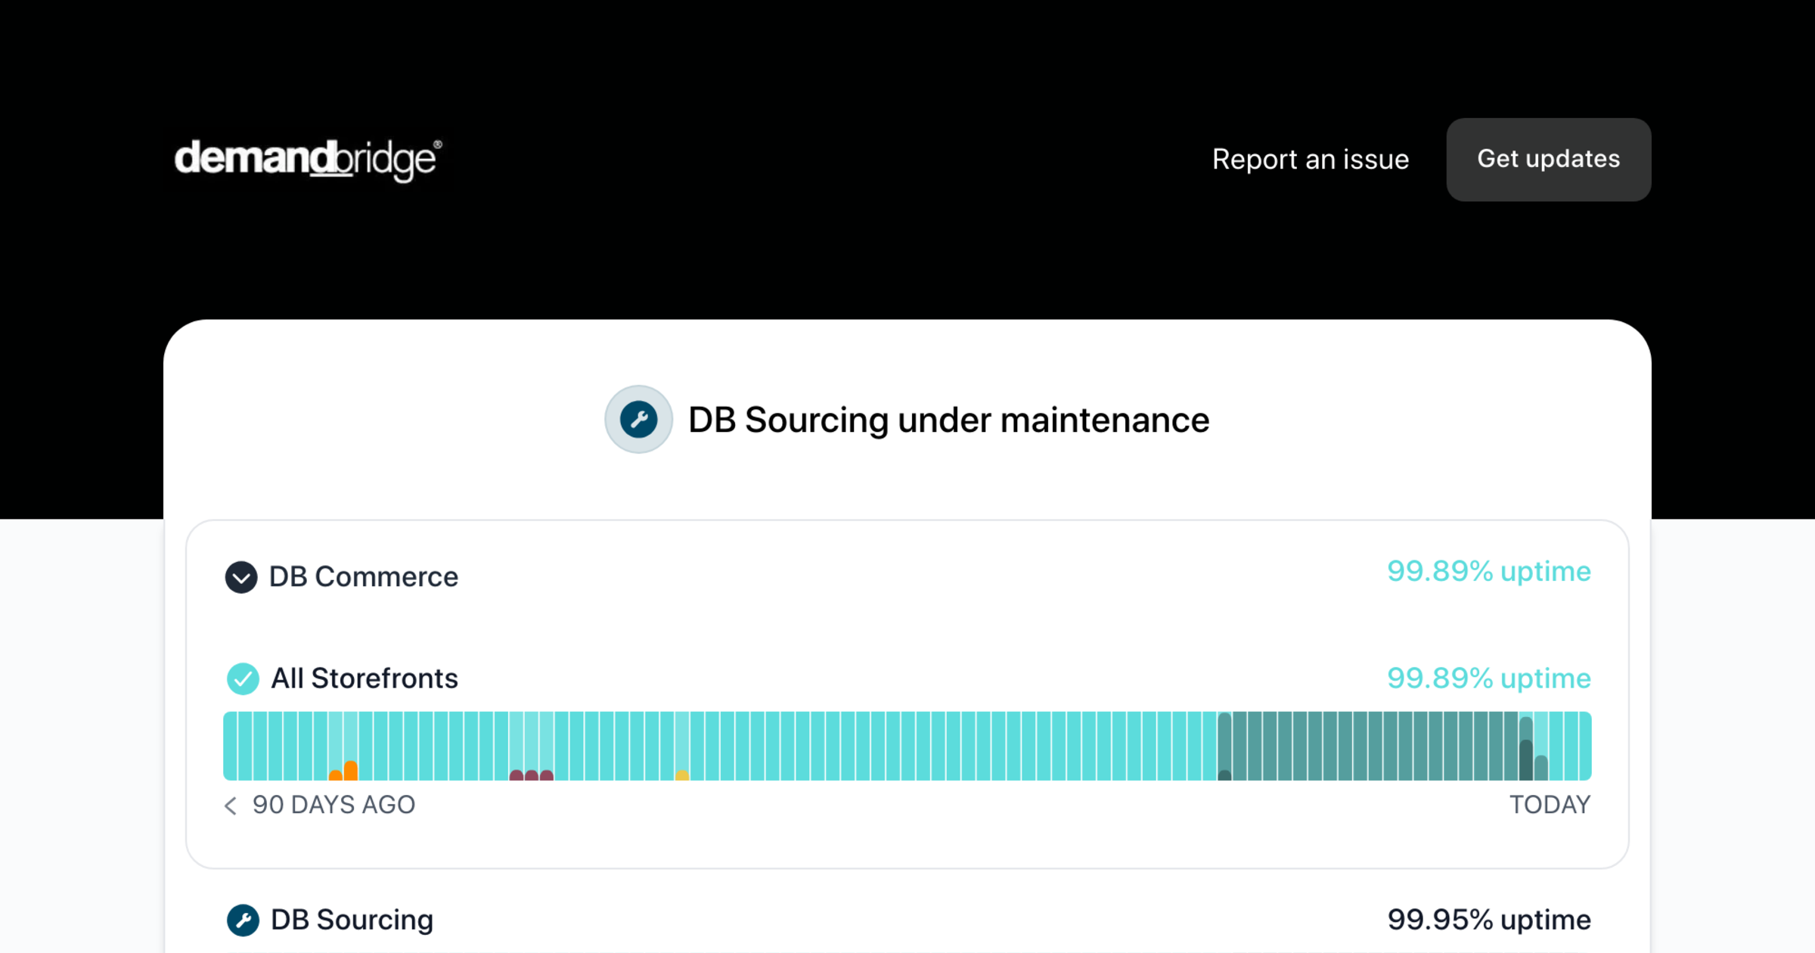This screenshot has height=953, width=1815.
Task: Select the DB Sourcing component name
Action: click(352, 920)
